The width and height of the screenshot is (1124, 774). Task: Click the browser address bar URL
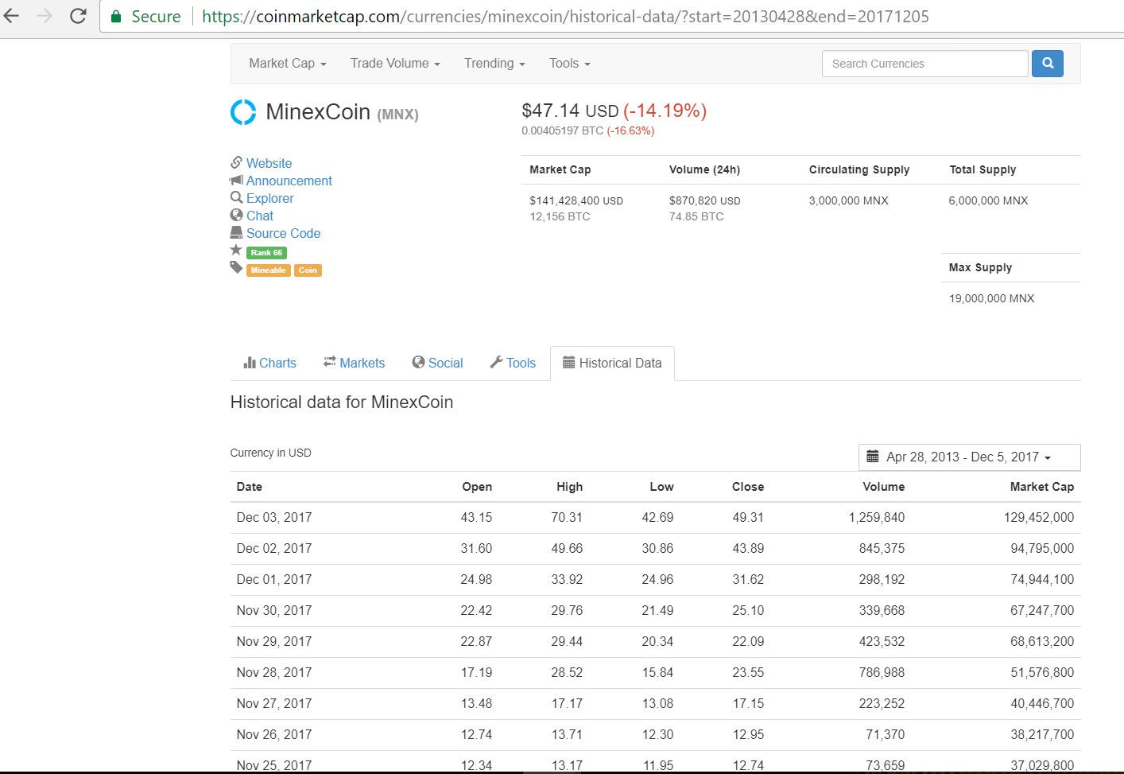coord(565,17)
